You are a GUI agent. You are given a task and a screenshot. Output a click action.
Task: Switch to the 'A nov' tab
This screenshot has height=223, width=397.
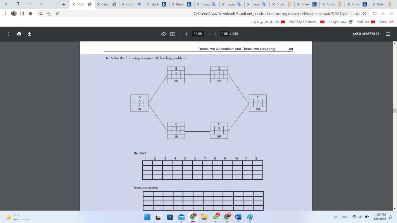click(333, 4)
